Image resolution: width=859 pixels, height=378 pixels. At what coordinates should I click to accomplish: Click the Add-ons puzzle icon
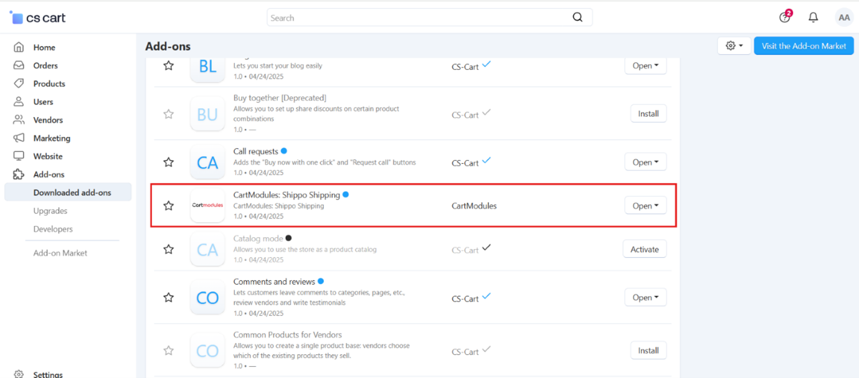19,174
